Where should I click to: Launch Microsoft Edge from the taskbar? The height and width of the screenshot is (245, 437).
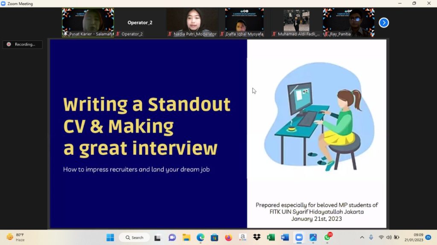coord(200,237)
